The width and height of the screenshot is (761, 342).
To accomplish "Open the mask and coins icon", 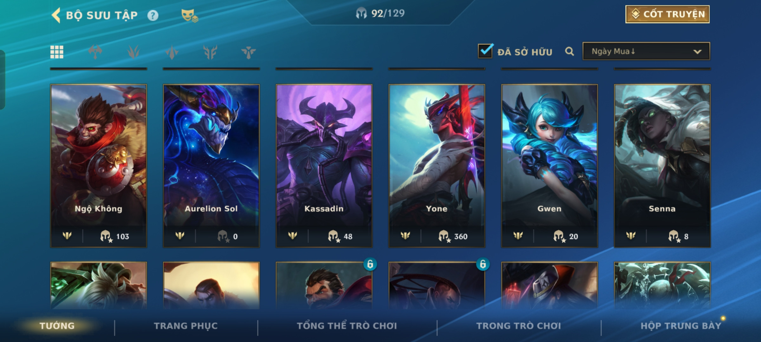I will click(189, 15).
